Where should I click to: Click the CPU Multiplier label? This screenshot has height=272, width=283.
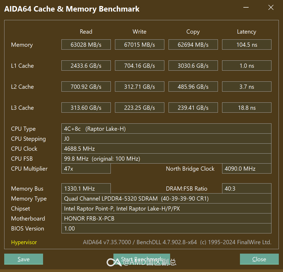(x=29, y=169)
